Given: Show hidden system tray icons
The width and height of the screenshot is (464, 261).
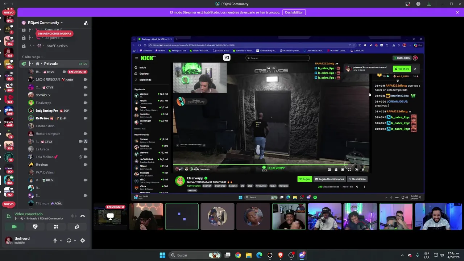Looking at the screenshot, I should [x=402, y=255].
